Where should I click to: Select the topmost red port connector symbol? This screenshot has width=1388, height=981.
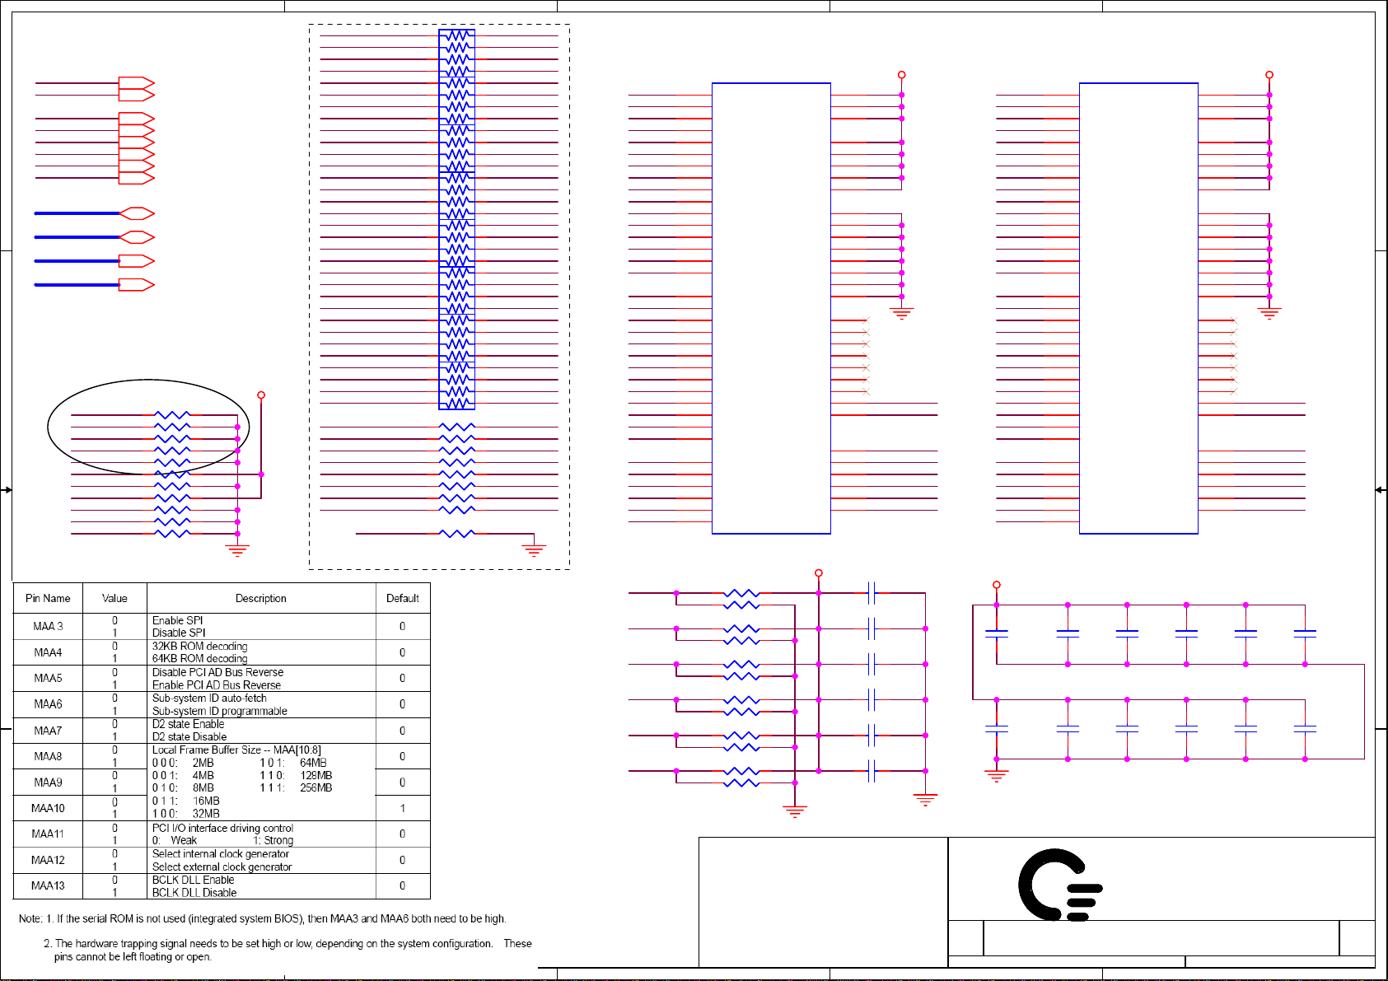click(137, 83)
